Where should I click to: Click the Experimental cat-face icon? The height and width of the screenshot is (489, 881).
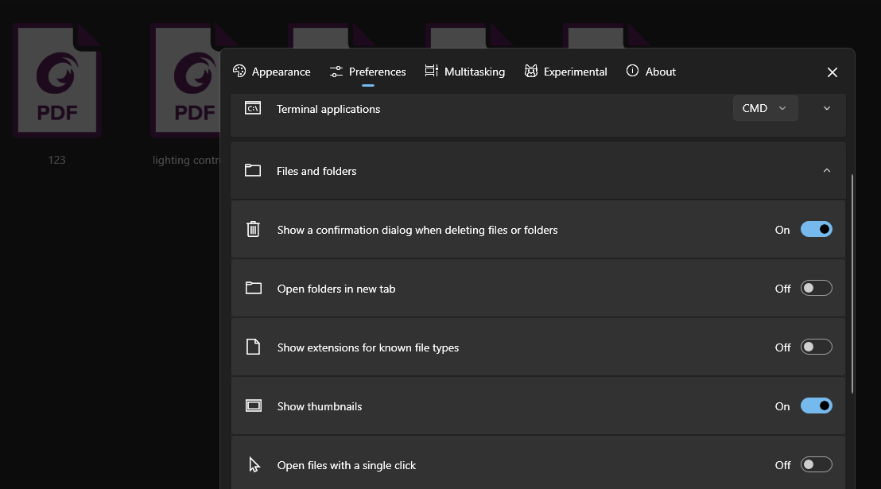pyautogui.click(x=531, y=71)
